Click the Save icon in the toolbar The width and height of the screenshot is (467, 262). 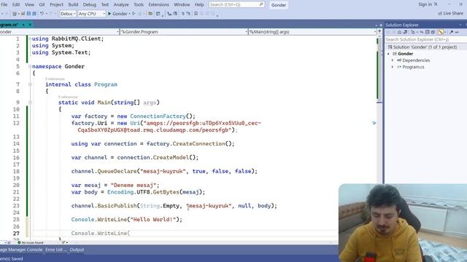[x=28, y=14]
